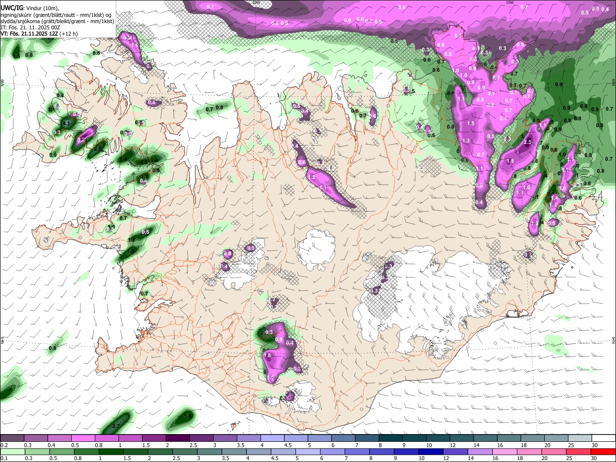The height and width of the screenshot is (462, 616).
Task: Click the 2.5 value on the east map area
Action: pyautogui.click(x=527, y=142)
